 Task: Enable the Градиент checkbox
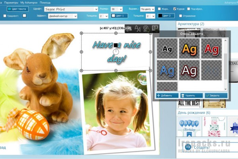click(x=5, y=16)
